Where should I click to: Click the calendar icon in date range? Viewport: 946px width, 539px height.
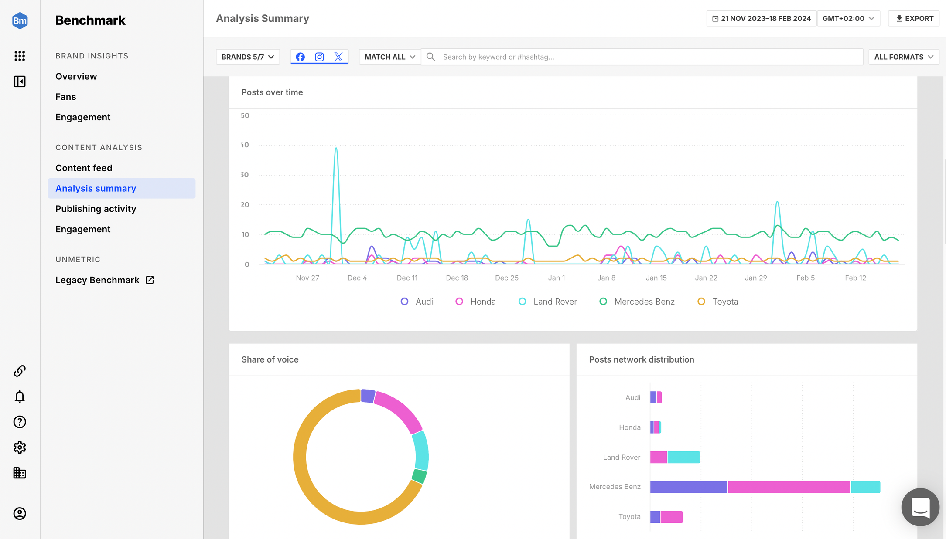(x=715, y=19)
